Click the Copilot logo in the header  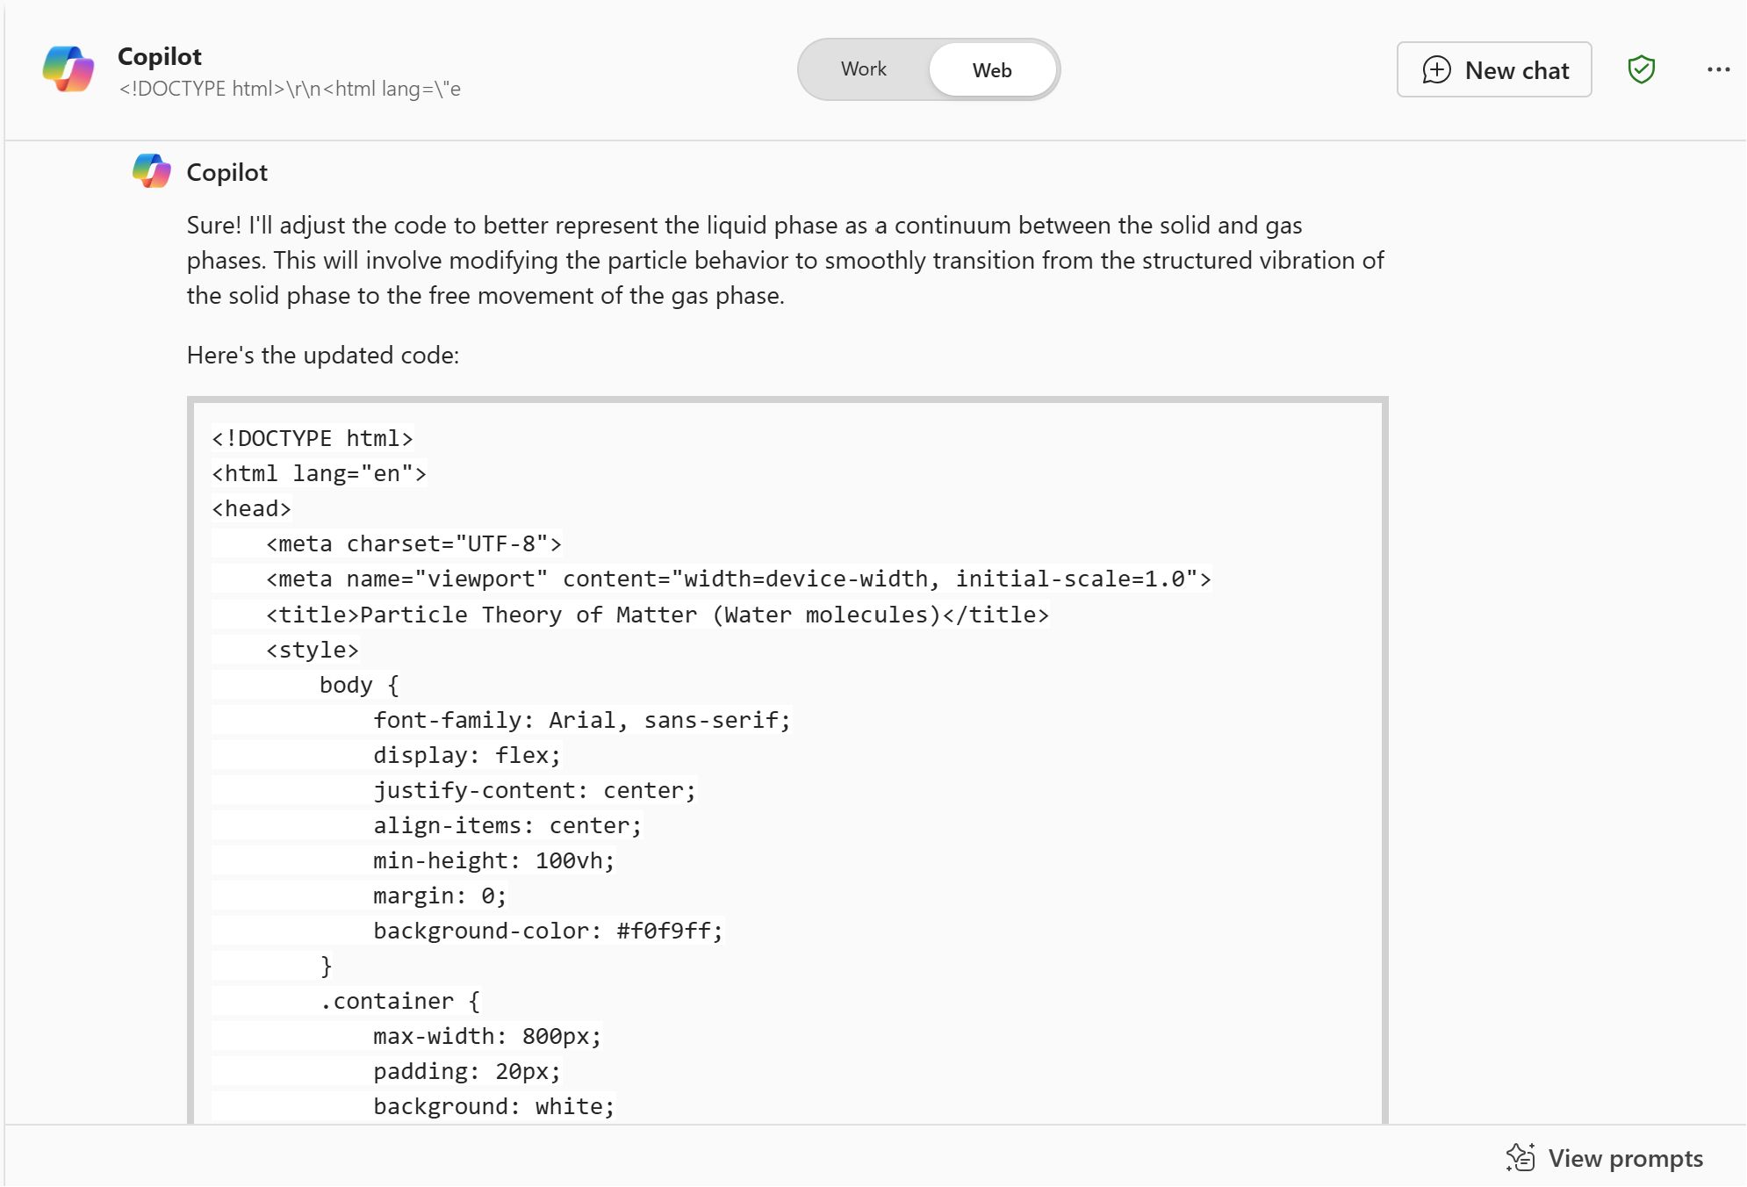(68, 69)
